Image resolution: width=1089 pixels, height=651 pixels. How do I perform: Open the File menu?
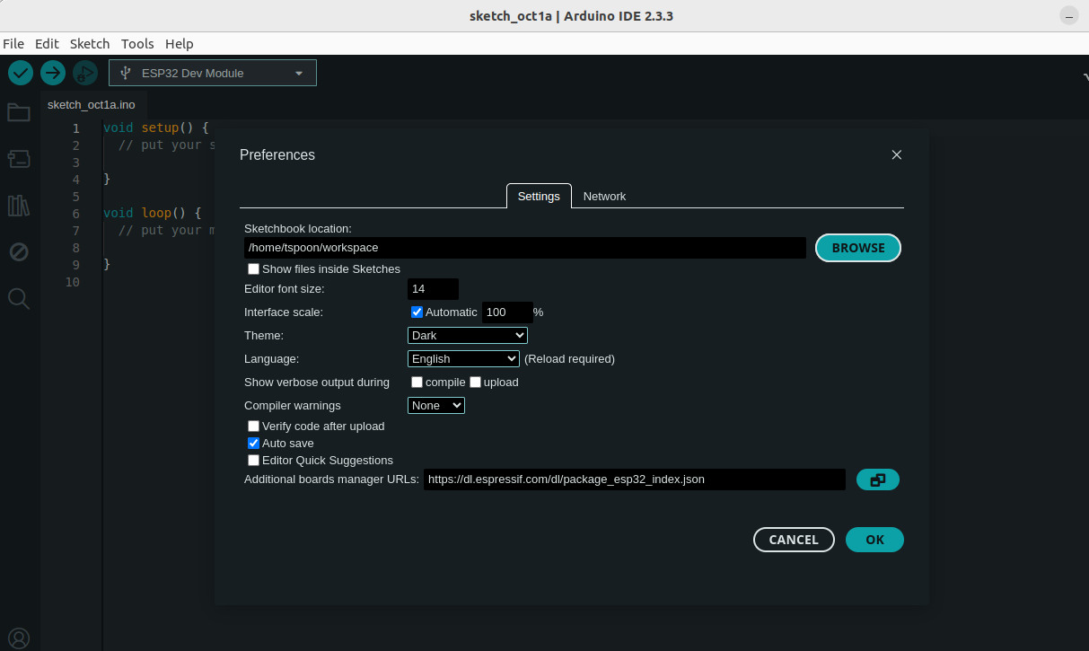click(13, 43)
